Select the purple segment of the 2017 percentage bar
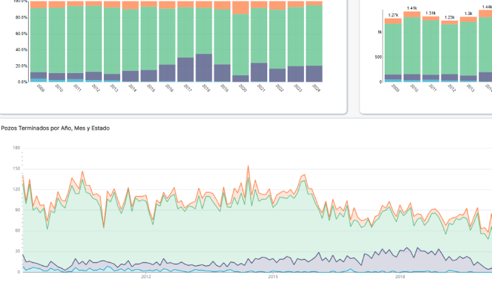Viewport: 492px width, 287px height. (185, 69)
